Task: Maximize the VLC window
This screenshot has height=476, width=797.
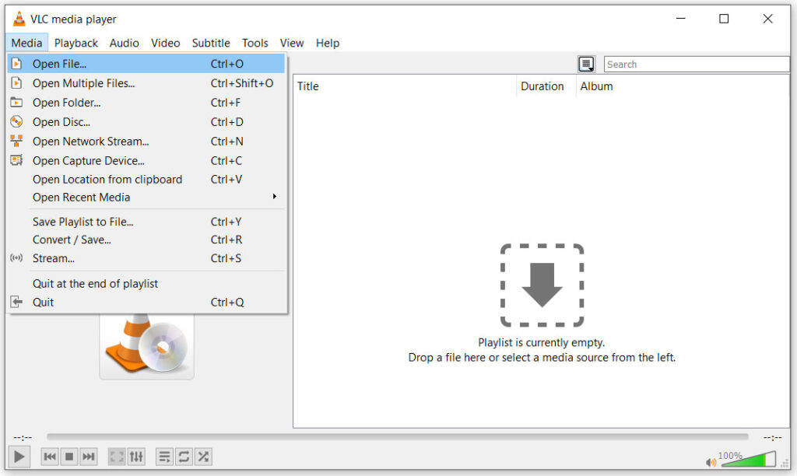Action: pyautogui.click(x=724, y=19)
